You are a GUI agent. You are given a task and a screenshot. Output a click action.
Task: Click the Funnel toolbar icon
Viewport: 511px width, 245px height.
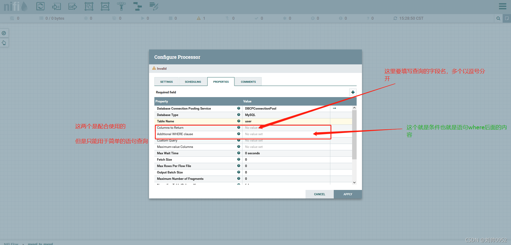tap(121, 6)
